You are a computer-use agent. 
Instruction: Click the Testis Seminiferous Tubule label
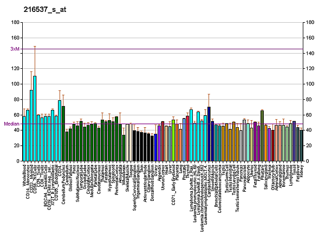point(238,187)
